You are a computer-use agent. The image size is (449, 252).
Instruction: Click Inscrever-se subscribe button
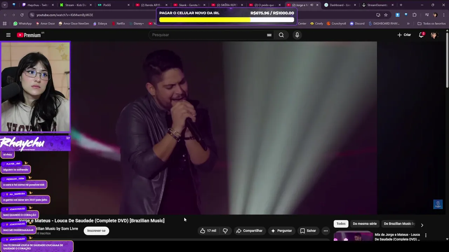[x=96, y=231]
